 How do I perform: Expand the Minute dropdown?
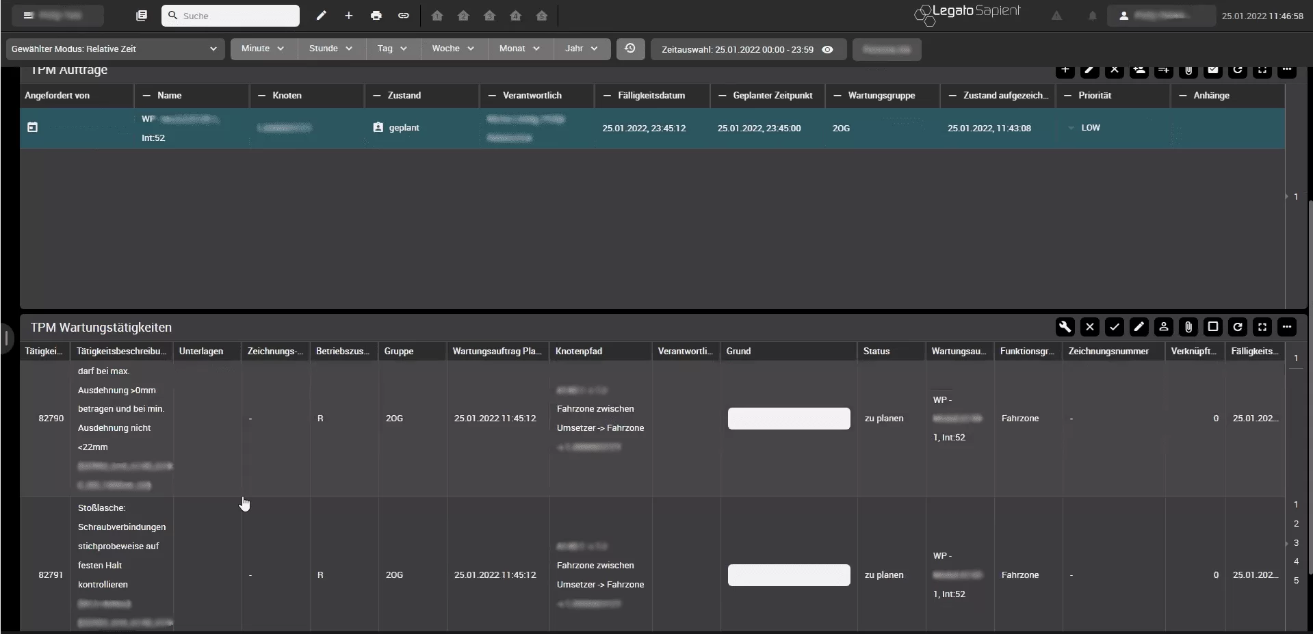point(263,49)
